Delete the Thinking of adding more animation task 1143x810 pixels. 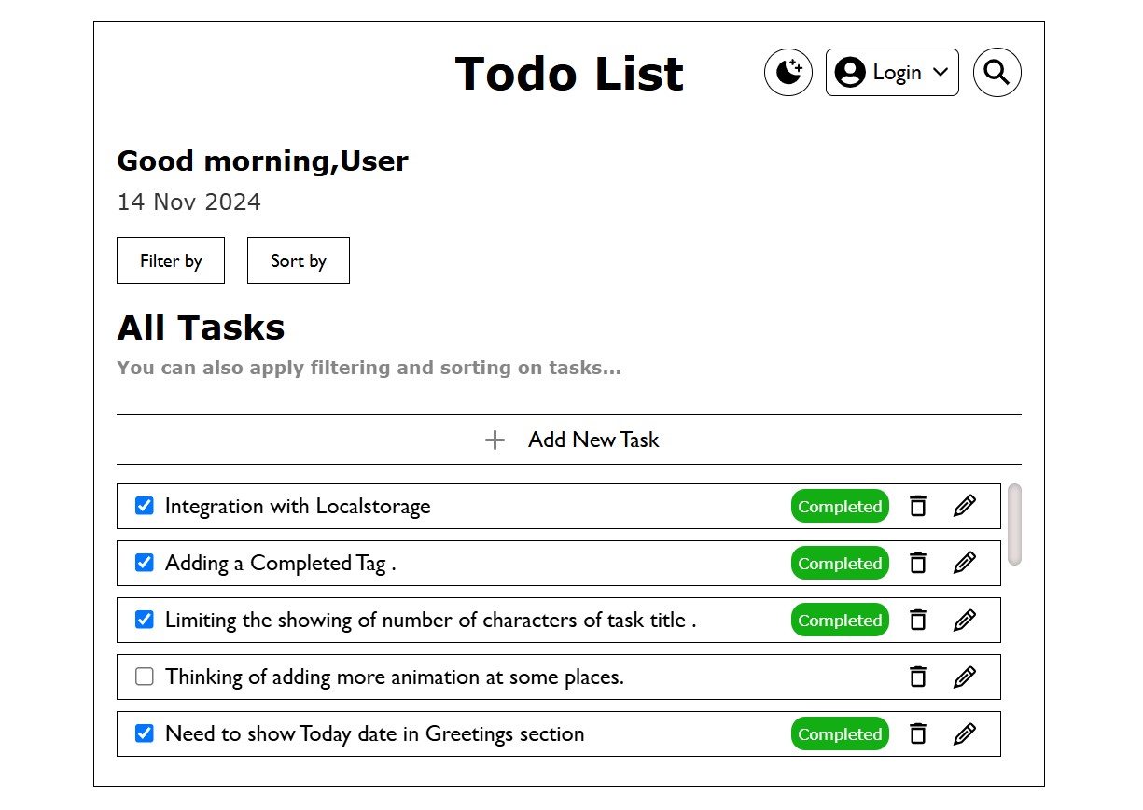(x=918, y=677)
